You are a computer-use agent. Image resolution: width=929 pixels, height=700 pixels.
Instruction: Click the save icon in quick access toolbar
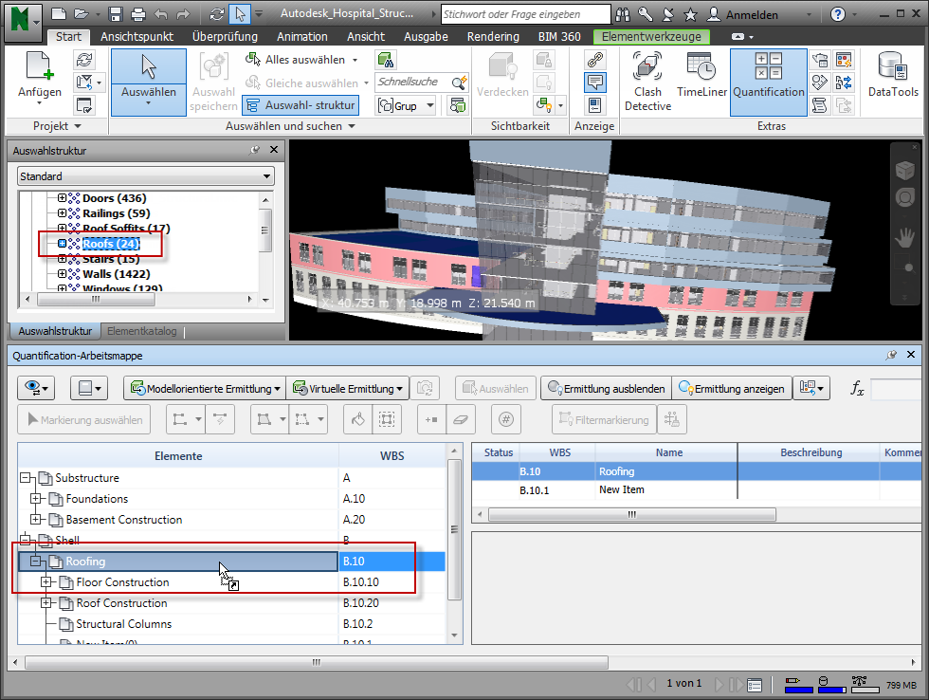[116, 13]
